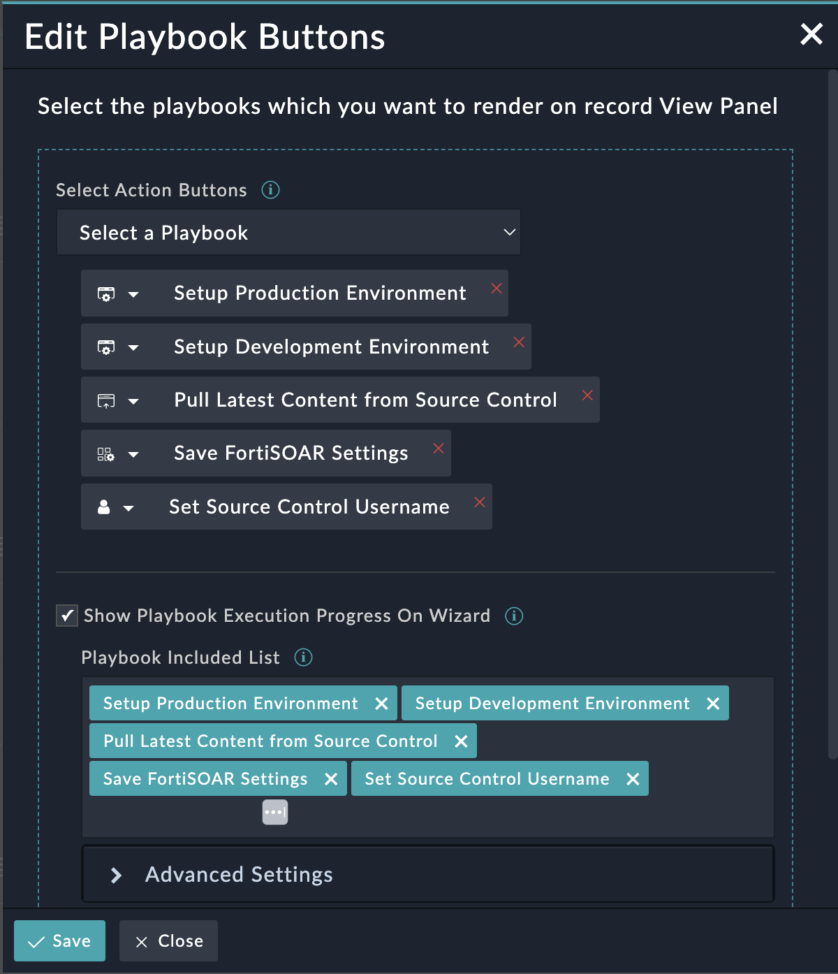Click the Pull Latest Content from Source Control label
The height and width of the screenshot is (974, 838).
click(x=365, y=400)
